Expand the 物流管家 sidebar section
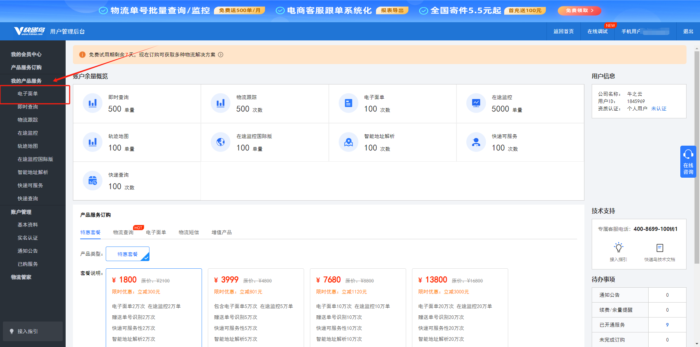700x347 pixels. click(x=21, y=277)
